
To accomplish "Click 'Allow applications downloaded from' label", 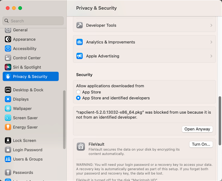I will [110, 86].
